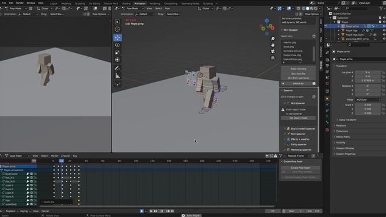Switch to the Animation workspace tab
Screen dimensions: 386x217
point(140,4)
